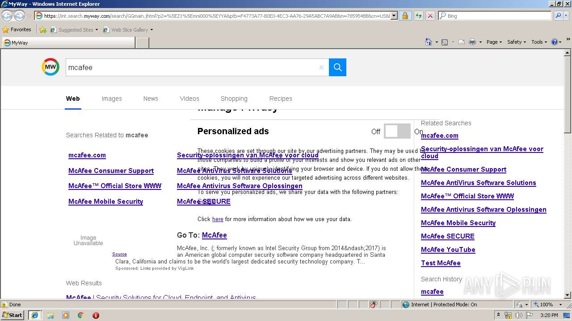Click the IE Forward navigation button

[x=19, y=16]
